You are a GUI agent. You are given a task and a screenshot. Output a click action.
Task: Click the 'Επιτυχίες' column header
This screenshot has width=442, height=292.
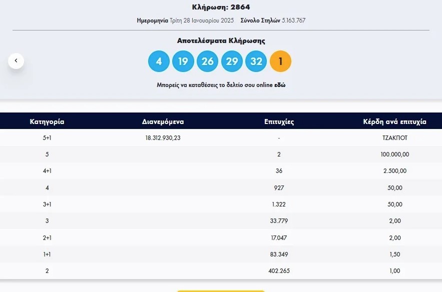(x=279, y=121)
